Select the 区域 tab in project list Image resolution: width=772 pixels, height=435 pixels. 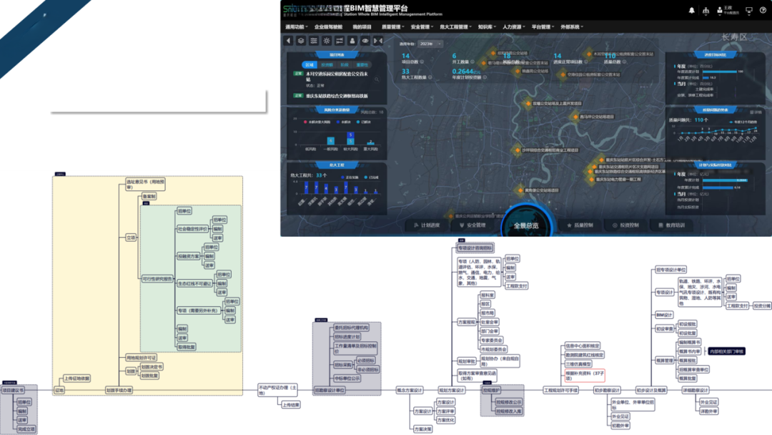click(309, 64)
